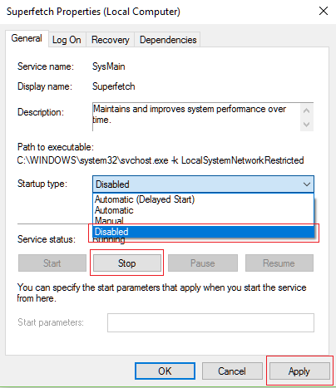Collapse the Startup type dropdown arrow
336x388 pixels.
pos(306,184)
